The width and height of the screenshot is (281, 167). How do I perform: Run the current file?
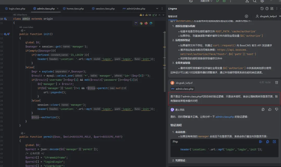pyautogui.click(x=218, y=1)
